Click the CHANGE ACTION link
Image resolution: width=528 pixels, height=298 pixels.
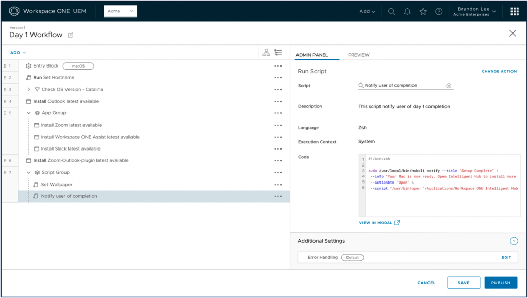(499, 71)
